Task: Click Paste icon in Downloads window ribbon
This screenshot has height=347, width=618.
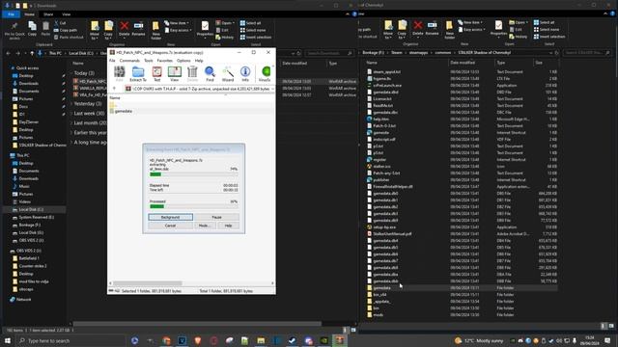Action: tap(45, 29)
